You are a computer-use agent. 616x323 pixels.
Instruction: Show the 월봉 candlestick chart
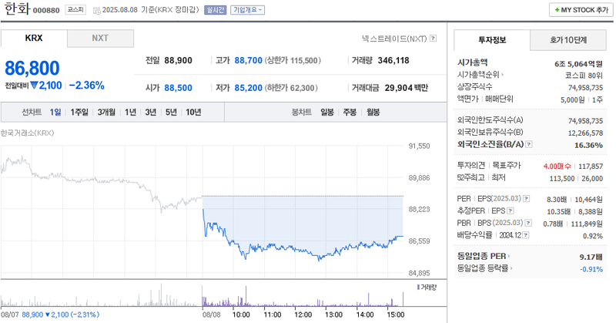pos(373,112)
